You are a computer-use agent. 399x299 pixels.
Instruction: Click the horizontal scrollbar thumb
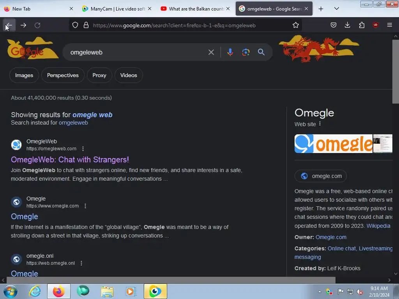pyautogui.click(x=171, y=280)
